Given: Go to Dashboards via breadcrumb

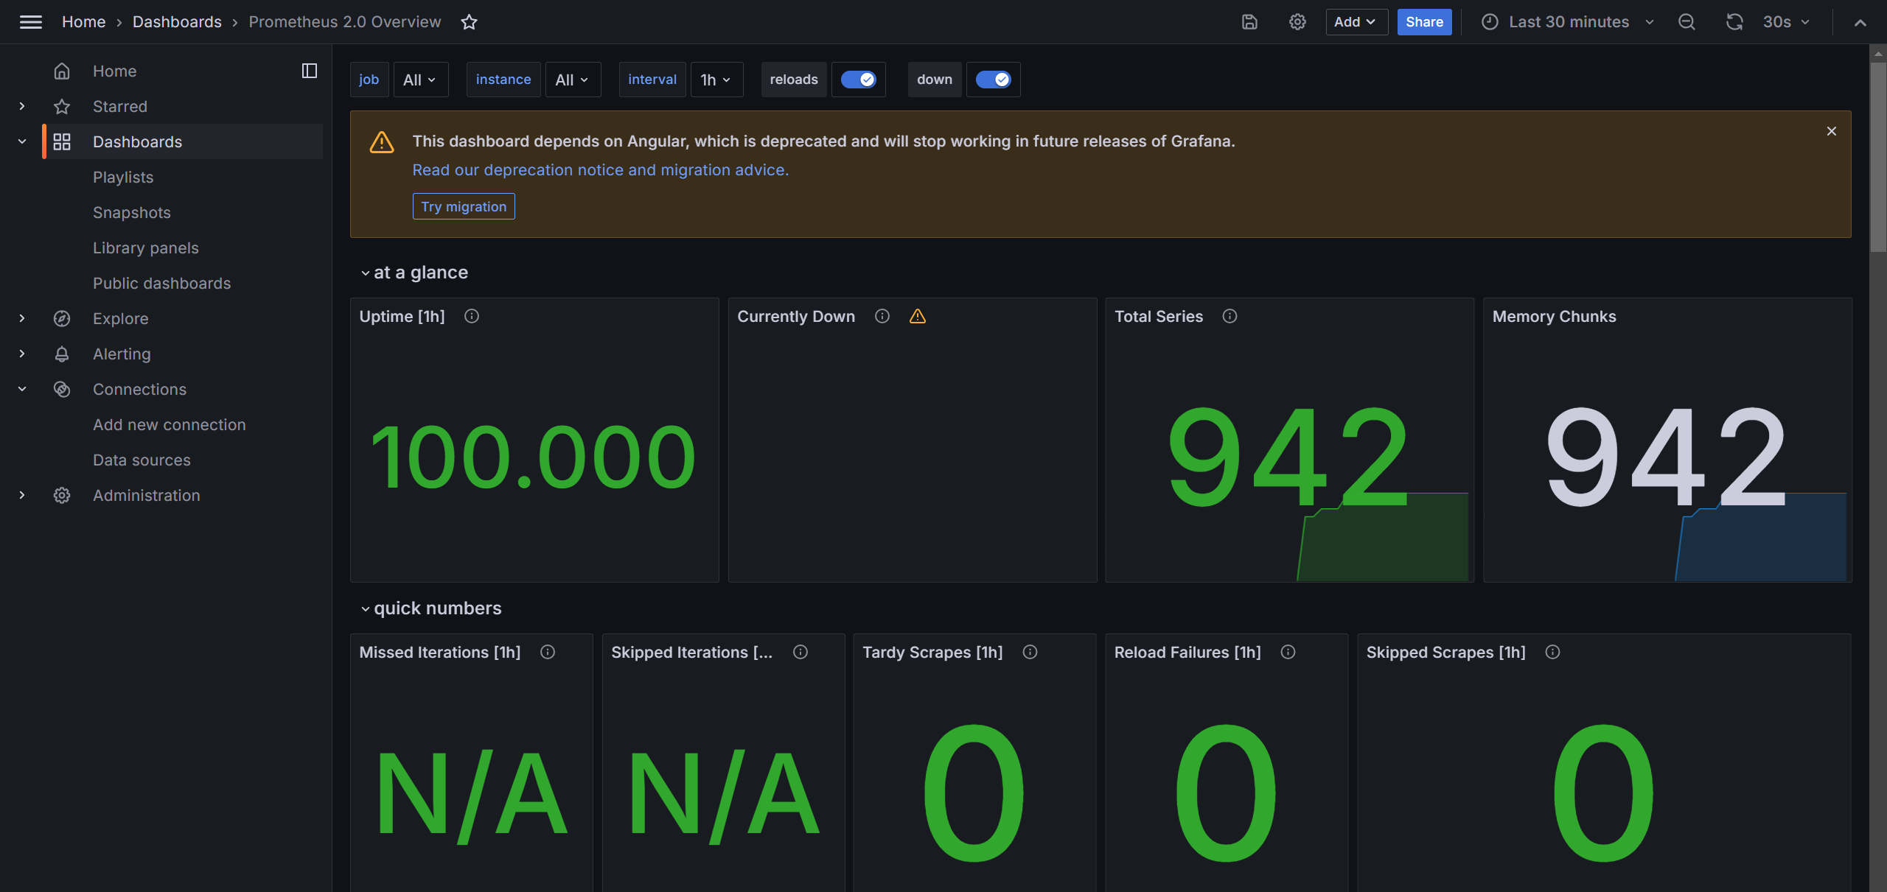Looking at the screenshot, I should 177,22.
